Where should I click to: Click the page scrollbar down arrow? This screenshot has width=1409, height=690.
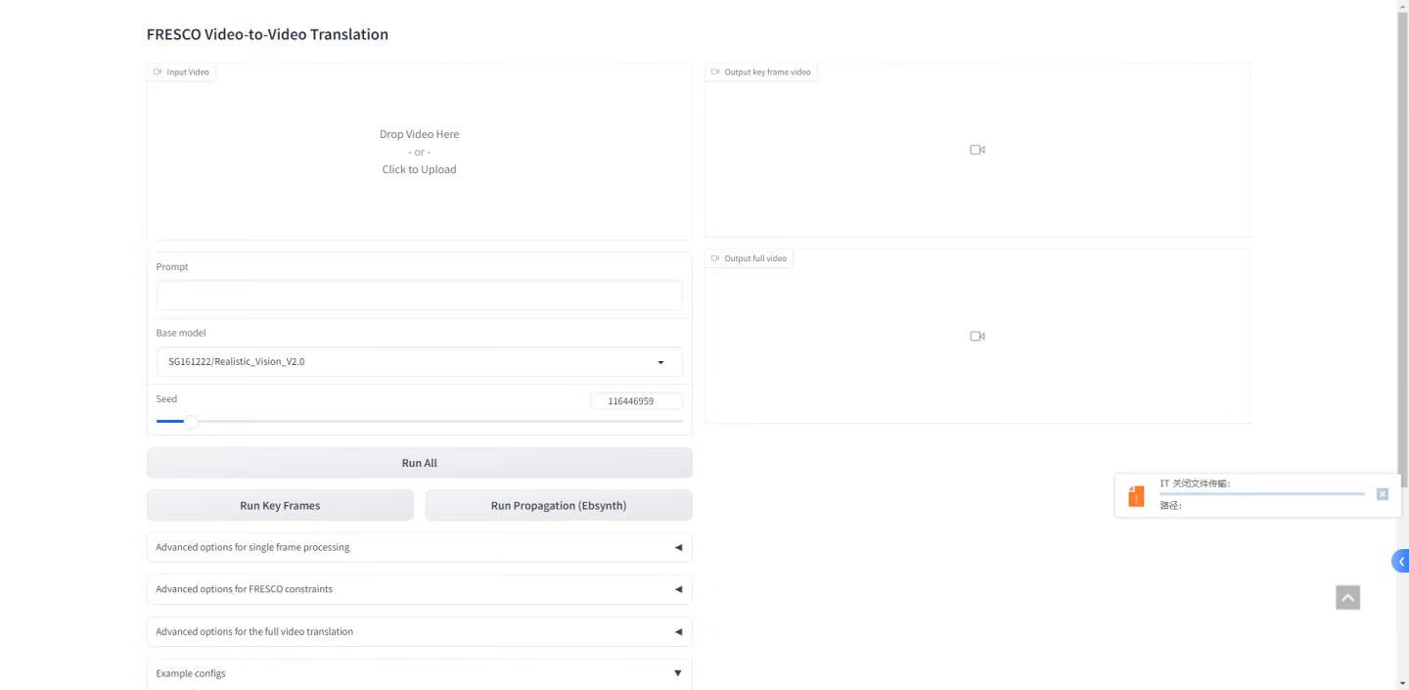[x=1403, y=682]
